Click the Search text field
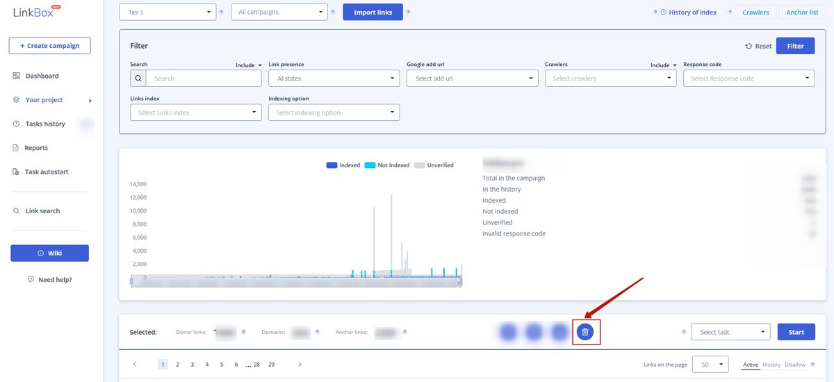The width and height of the screenshot is (834, 382). 204,78
